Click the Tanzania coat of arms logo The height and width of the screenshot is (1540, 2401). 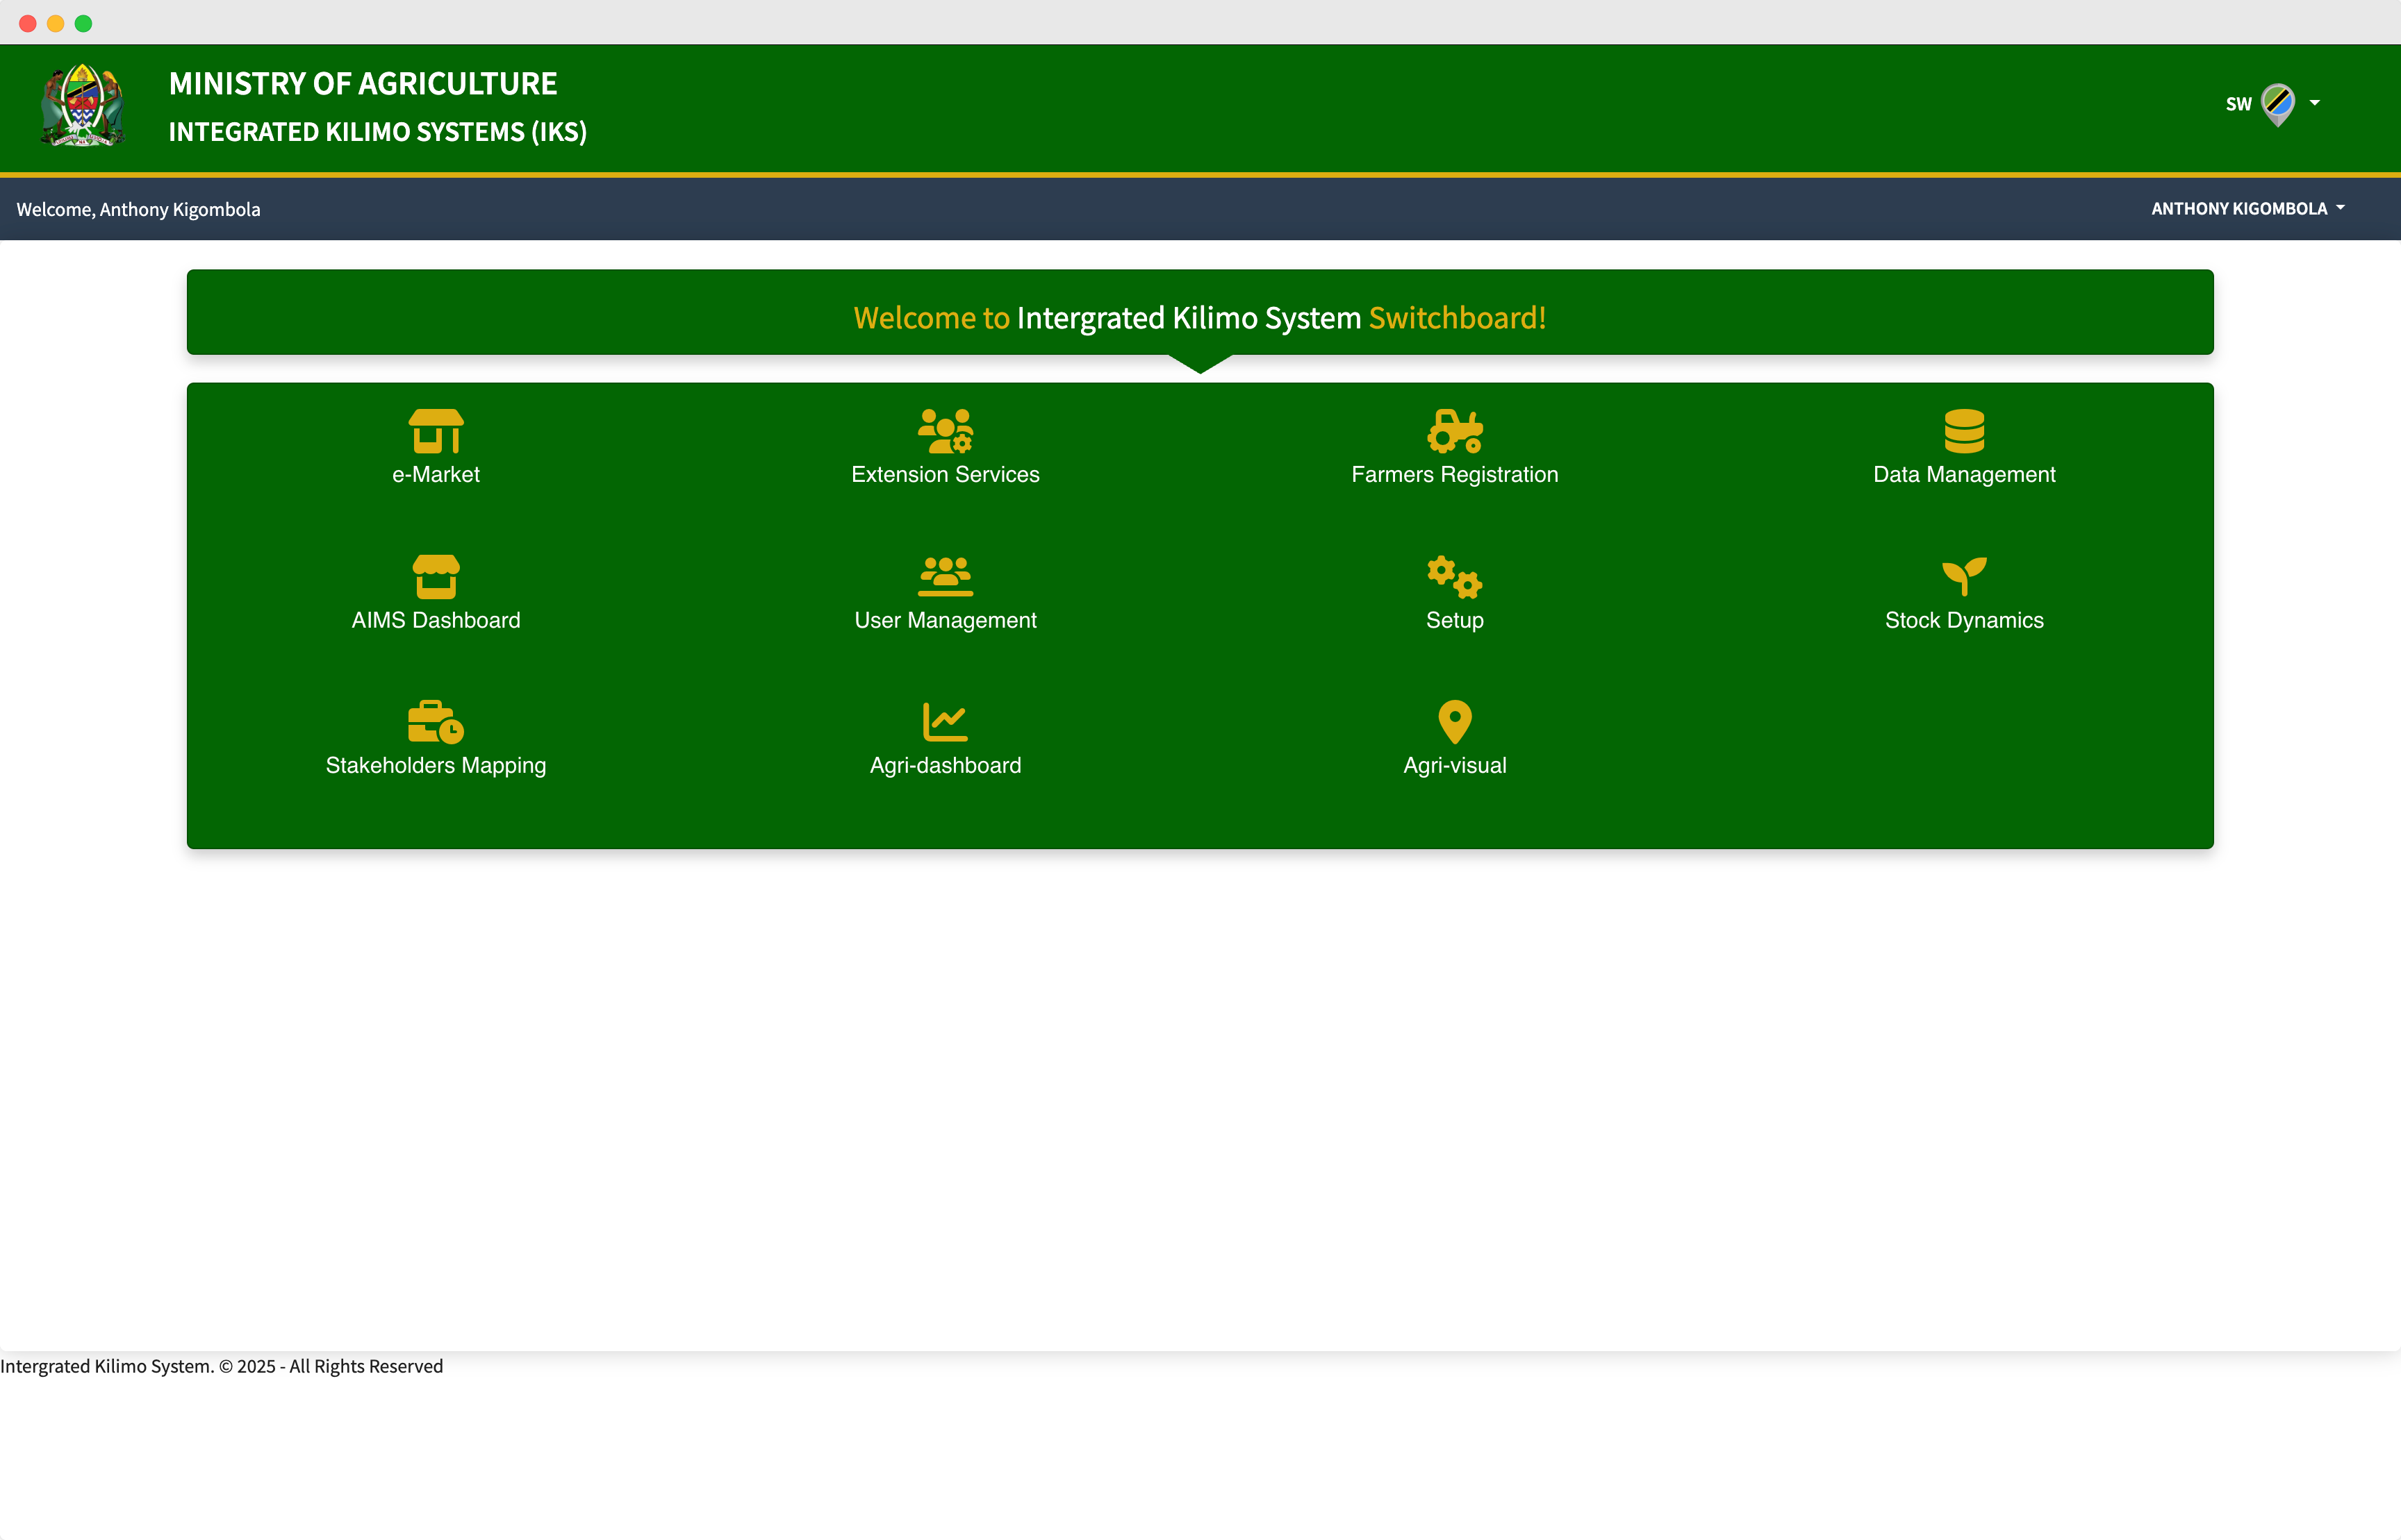82,106
